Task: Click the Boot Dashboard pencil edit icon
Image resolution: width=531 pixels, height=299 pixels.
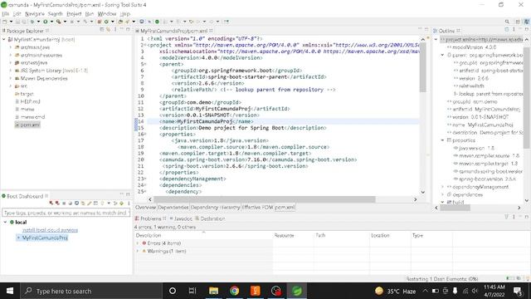Action: (90, 203)
